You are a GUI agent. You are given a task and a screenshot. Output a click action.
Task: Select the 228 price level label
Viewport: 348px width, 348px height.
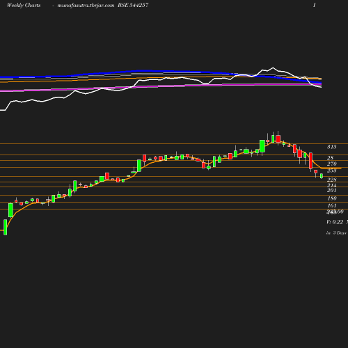click(x=332, y=180)
